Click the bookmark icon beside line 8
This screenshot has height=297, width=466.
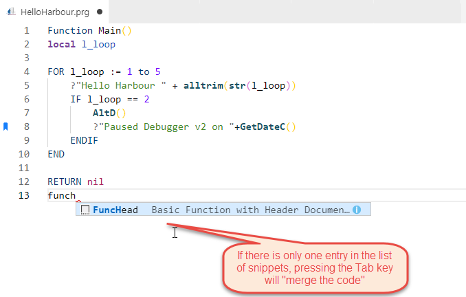[6, 126]
